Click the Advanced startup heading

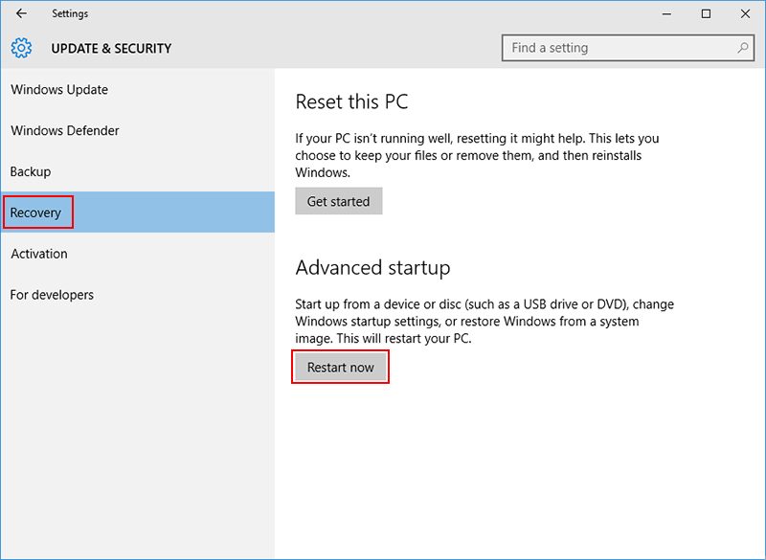(372, 268)
